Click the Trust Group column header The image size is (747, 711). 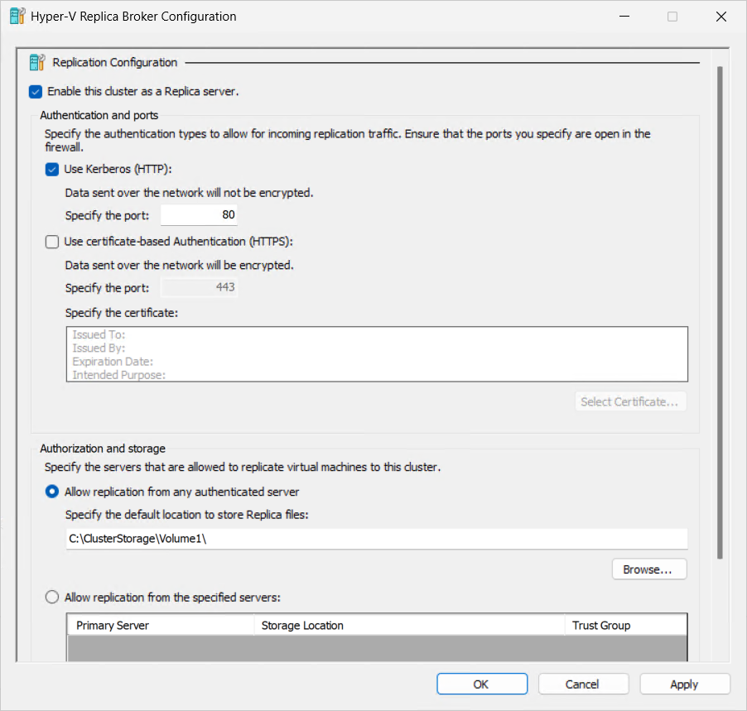[x=626, y=625]
